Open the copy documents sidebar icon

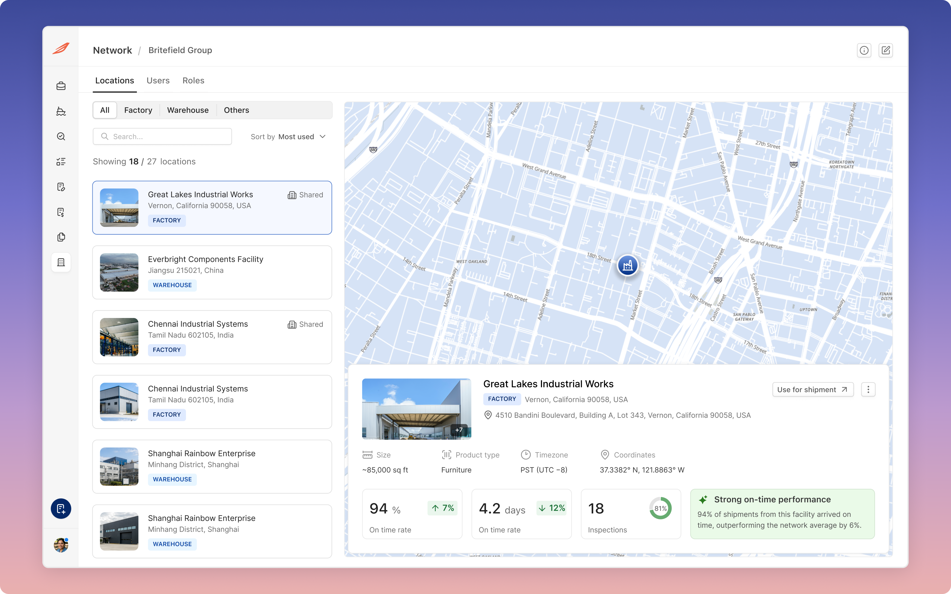click(x=61, y=237)
